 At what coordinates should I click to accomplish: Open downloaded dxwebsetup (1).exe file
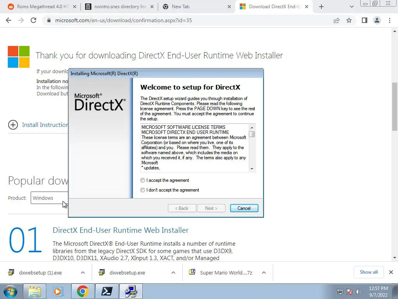click(40, 273)
